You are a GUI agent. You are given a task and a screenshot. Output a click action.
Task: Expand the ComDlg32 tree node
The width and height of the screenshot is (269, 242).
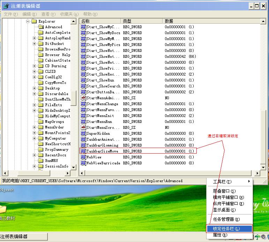34,77
